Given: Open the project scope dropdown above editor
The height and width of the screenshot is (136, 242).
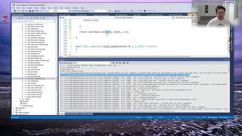Looking at the screenshot, I should (x=87, y=18).
